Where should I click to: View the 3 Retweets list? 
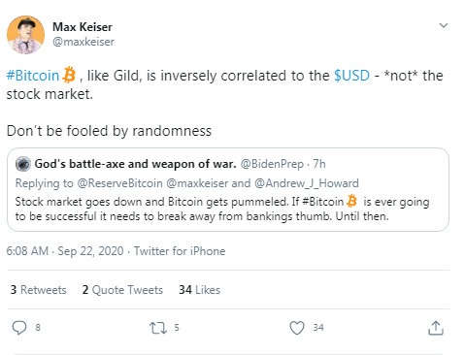pos(39,290)
